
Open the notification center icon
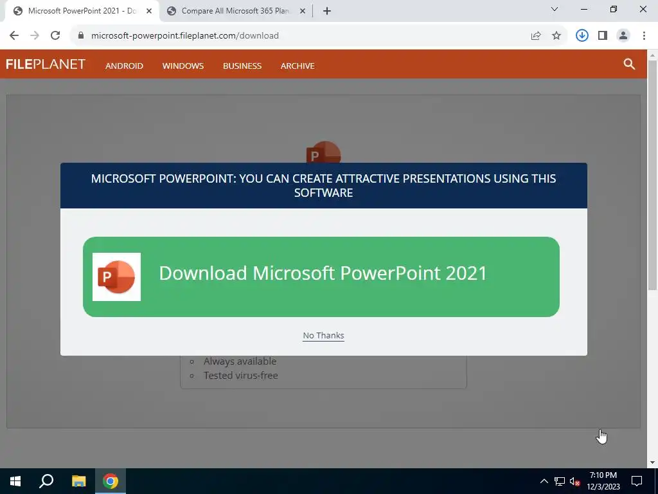(x=637, y=481)
